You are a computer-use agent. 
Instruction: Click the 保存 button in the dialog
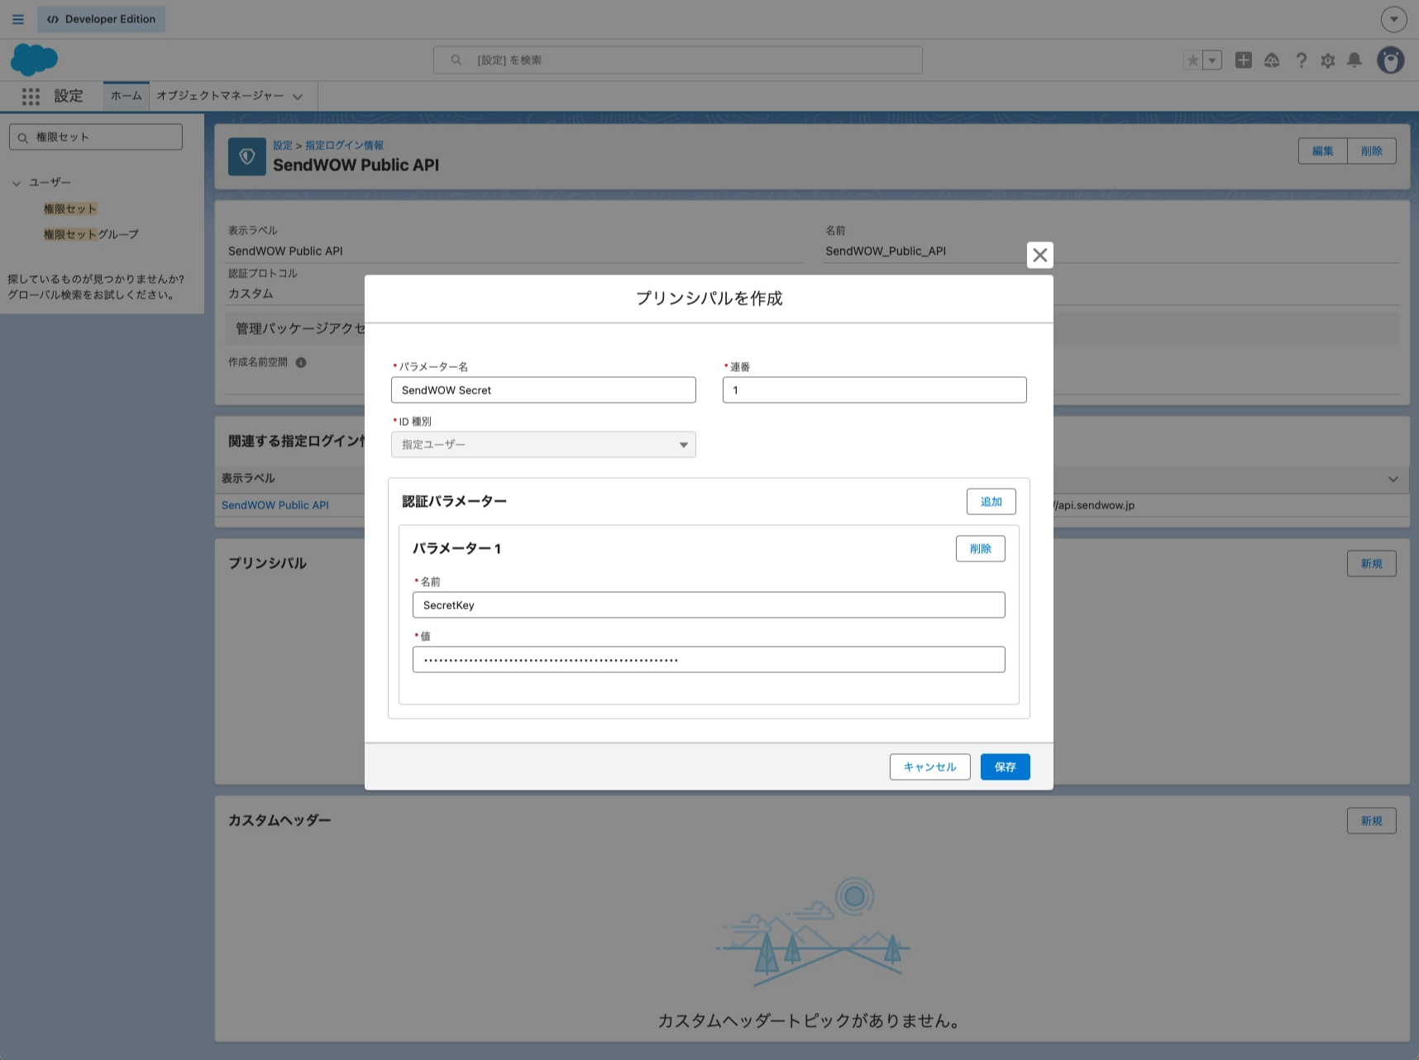coord(1006,767)
